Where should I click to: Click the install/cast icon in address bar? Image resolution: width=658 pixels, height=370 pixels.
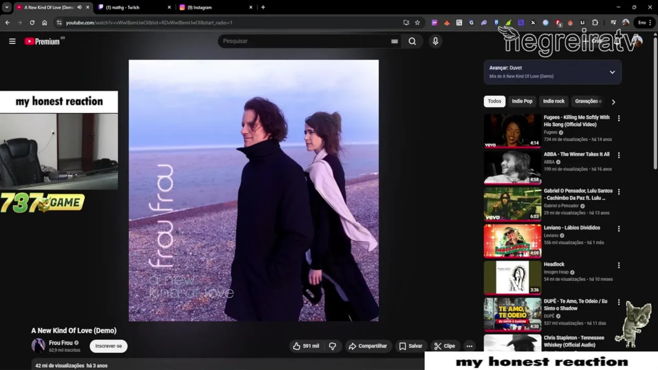406,23
